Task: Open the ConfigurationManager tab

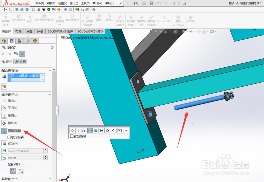Action: click(x=19, y=41)
